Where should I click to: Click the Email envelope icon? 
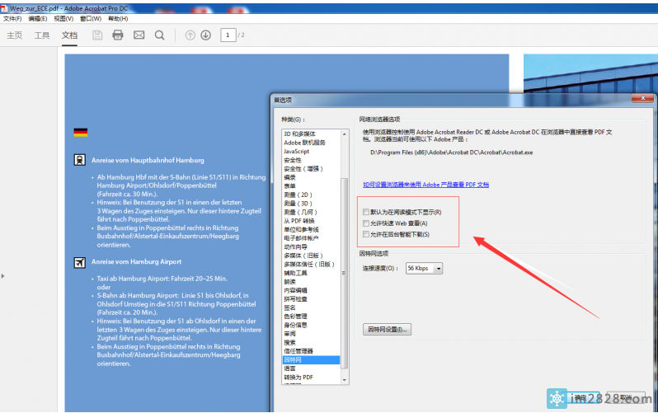click(x=139, y=35)
